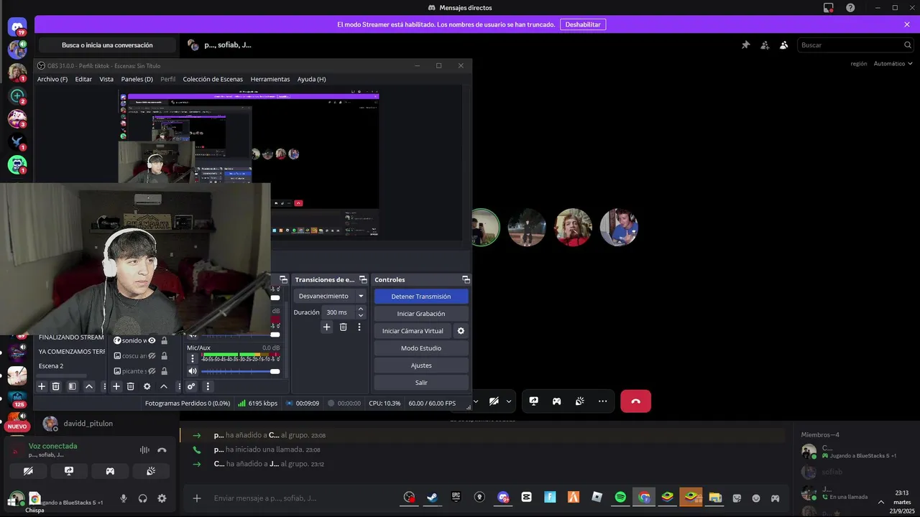Toggle visibility of sonido source
This screenshot has width=920, height=517.
(x=152, y=340)
